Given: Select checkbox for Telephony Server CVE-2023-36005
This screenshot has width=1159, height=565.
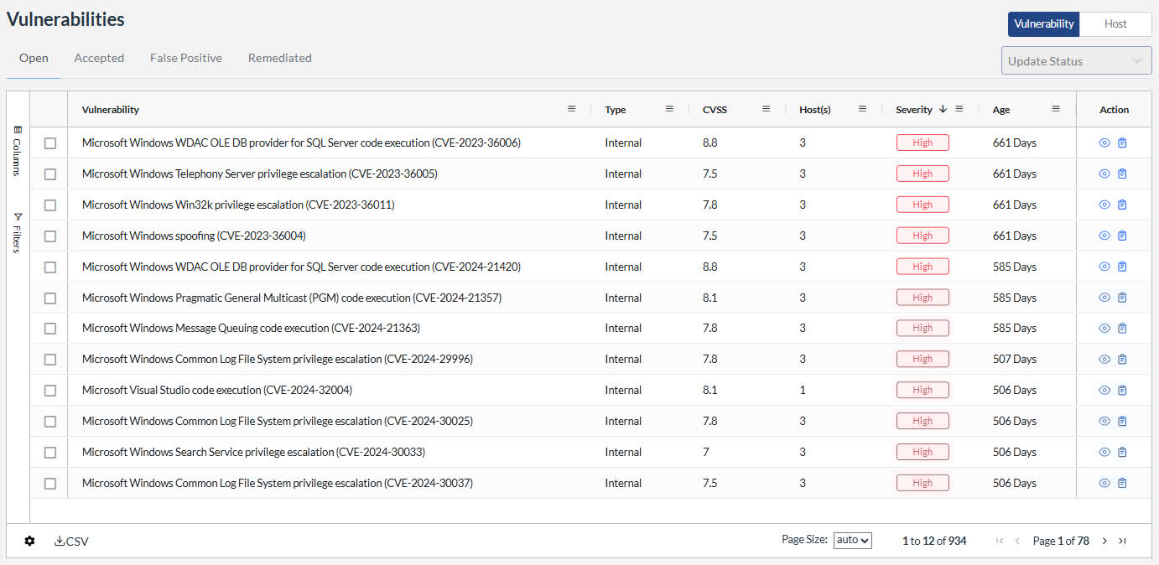Looking at the screenshot, I should coord(50,174).
